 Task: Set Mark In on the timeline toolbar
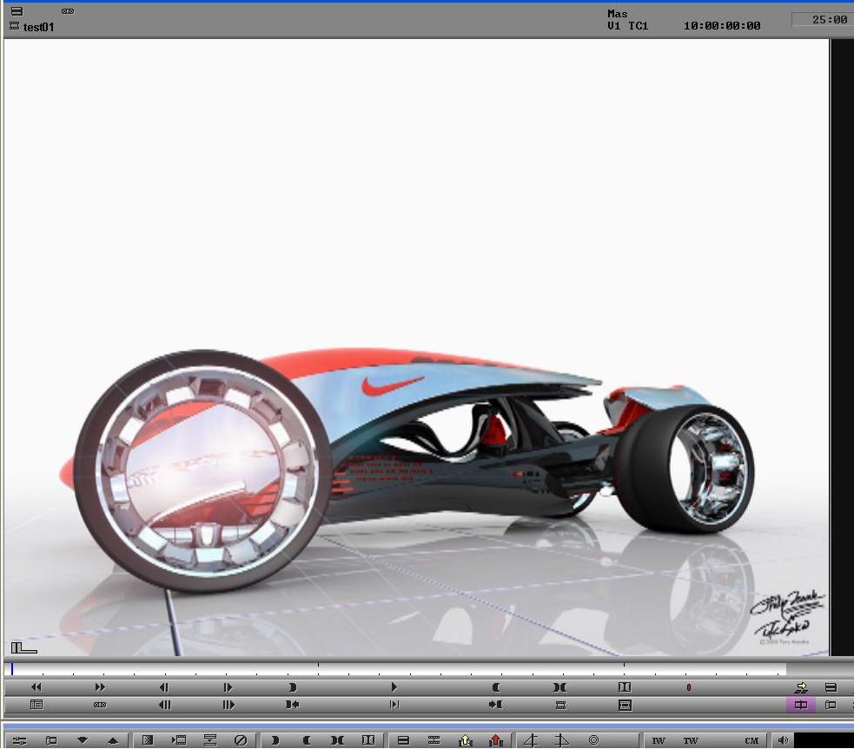pos(275,740)
